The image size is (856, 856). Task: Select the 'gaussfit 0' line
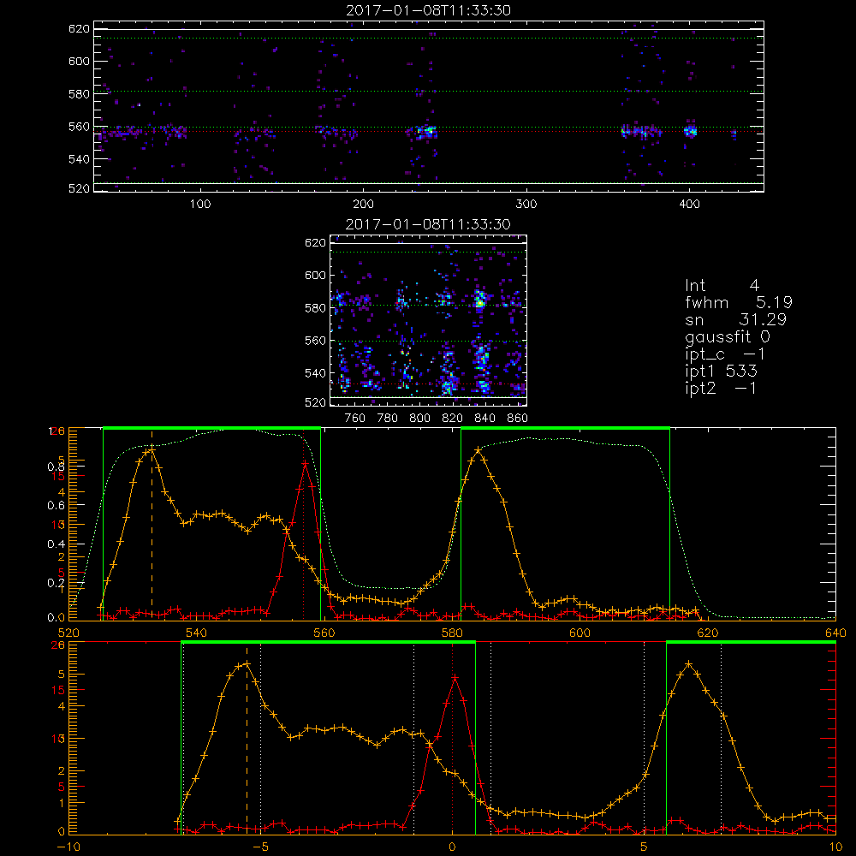point(727,337)
